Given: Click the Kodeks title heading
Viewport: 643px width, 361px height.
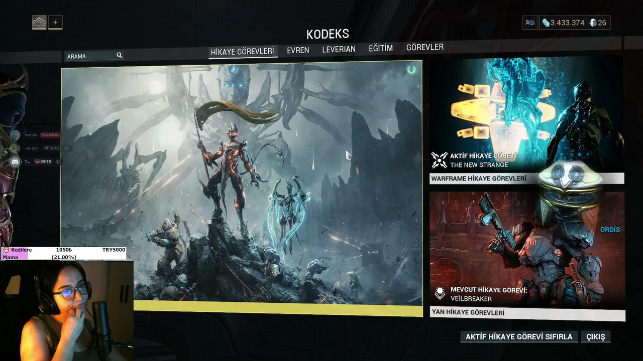Looking at the screenshot, I should tap(328, 34).
